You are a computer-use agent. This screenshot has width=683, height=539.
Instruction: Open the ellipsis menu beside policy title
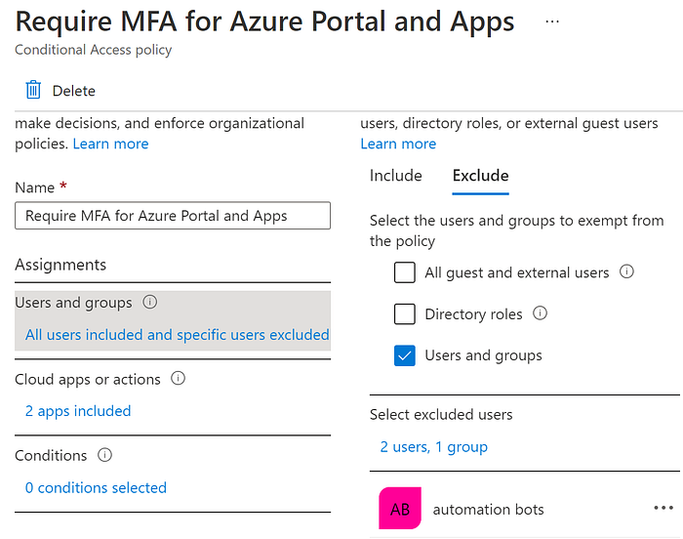(553, 21)
